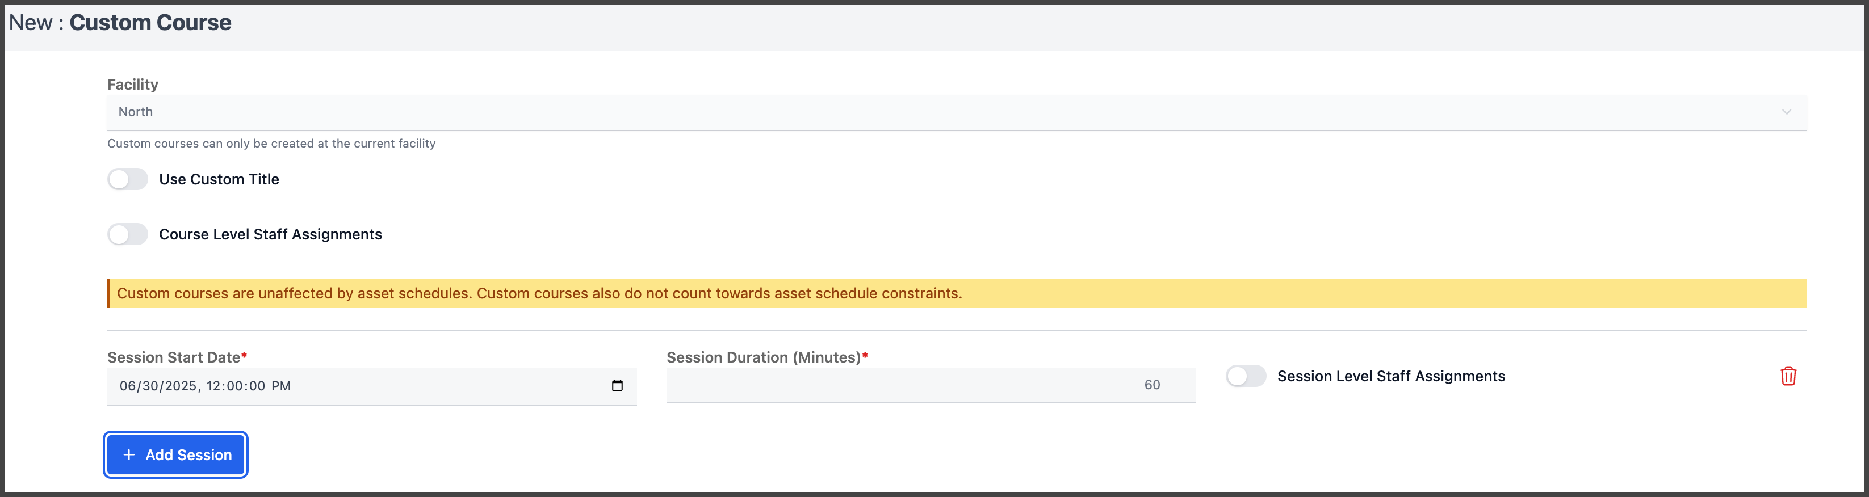Click into the Session Duration minutes field
The image size is (1869, 497).
pos(931,385)
